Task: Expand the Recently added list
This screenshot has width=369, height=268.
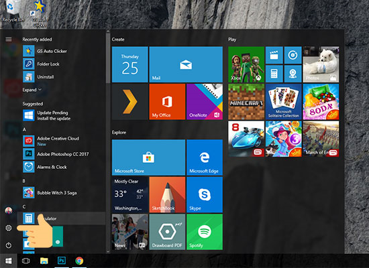Action: (x=32, y=90)
